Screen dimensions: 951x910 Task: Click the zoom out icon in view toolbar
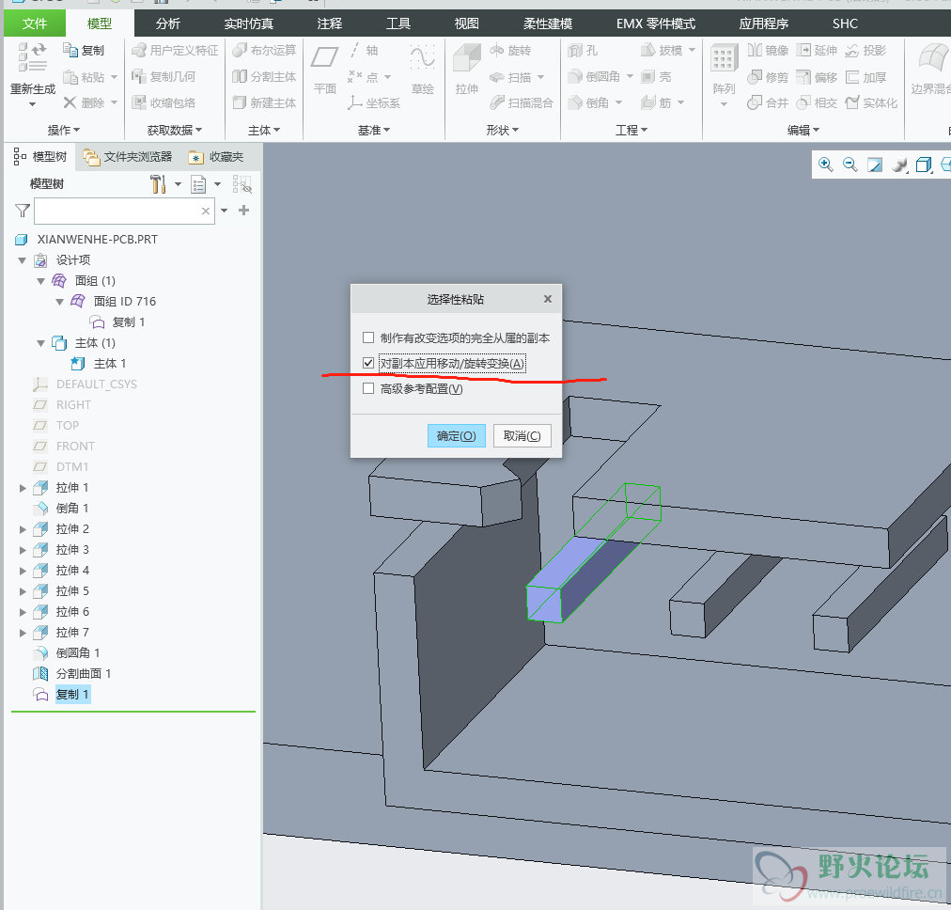click(x=850, y=165)
